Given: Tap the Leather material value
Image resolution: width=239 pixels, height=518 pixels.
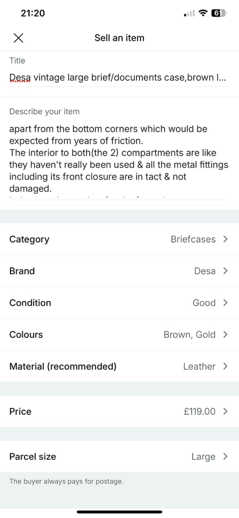Looking at the screenshot, I should (200, 366).
